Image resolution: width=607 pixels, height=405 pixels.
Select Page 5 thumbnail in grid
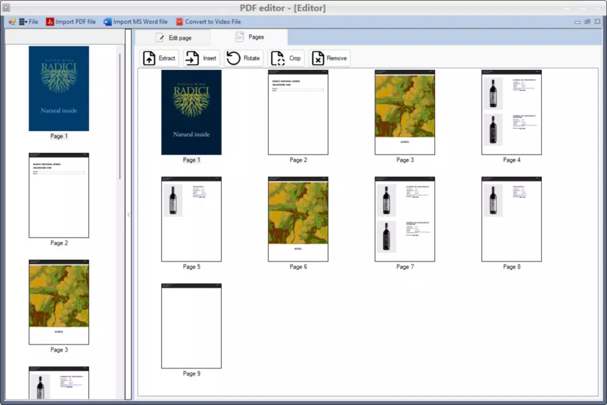point(191,219)
